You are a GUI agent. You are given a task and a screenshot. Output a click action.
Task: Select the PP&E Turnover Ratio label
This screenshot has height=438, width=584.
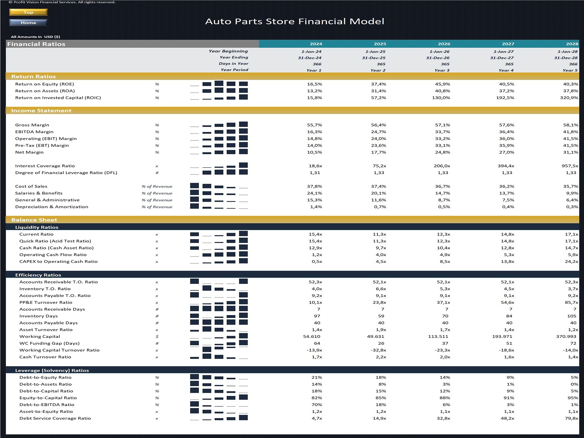(46, 302)
